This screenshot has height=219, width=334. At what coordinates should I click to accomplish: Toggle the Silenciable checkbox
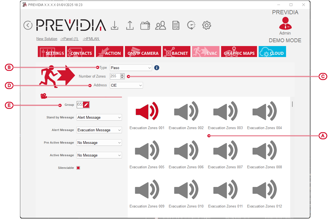(78, 168)
